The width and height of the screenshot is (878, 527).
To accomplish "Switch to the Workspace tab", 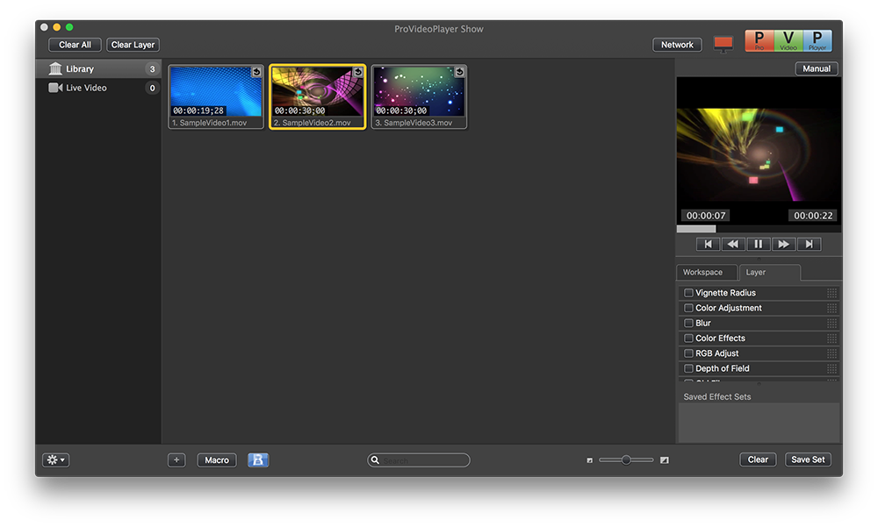I will click(x=706, y=273).
